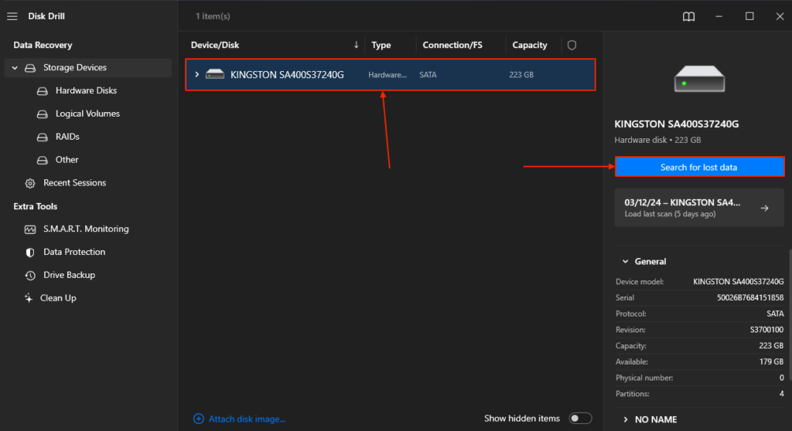
Task: Open Data Protection tool
Action: click(x=74, y=253)
